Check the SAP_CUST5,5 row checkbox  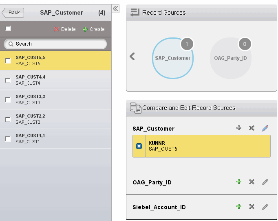pyautogui.click(x=8, y=61)
